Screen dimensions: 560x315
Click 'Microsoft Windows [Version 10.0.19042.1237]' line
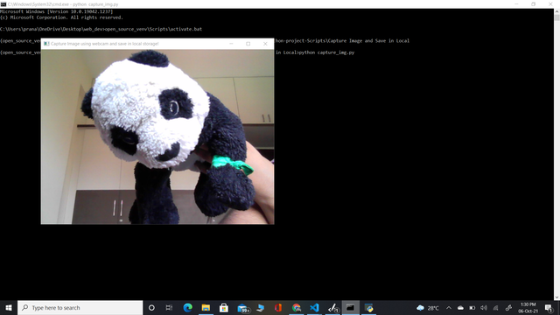56,11
